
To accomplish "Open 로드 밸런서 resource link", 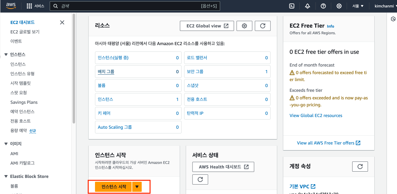I will [x=197, y=58].
